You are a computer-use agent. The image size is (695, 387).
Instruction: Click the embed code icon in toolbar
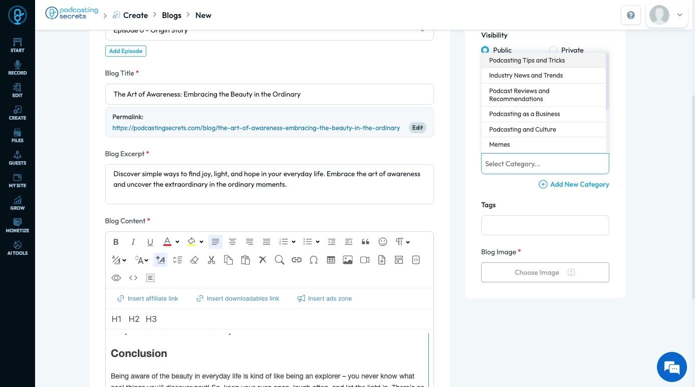pos(415,260)
